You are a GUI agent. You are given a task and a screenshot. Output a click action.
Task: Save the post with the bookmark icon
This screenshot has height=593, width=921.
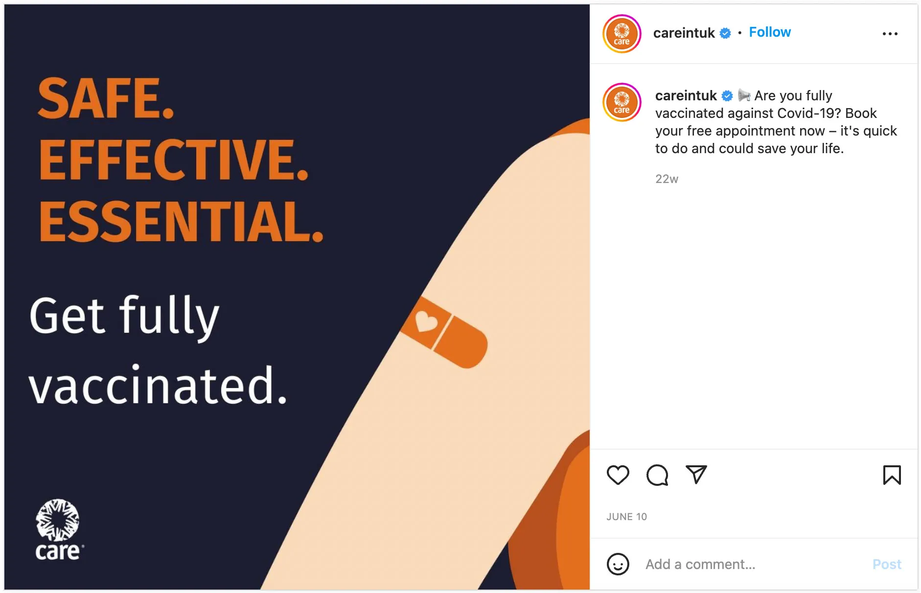892,475
